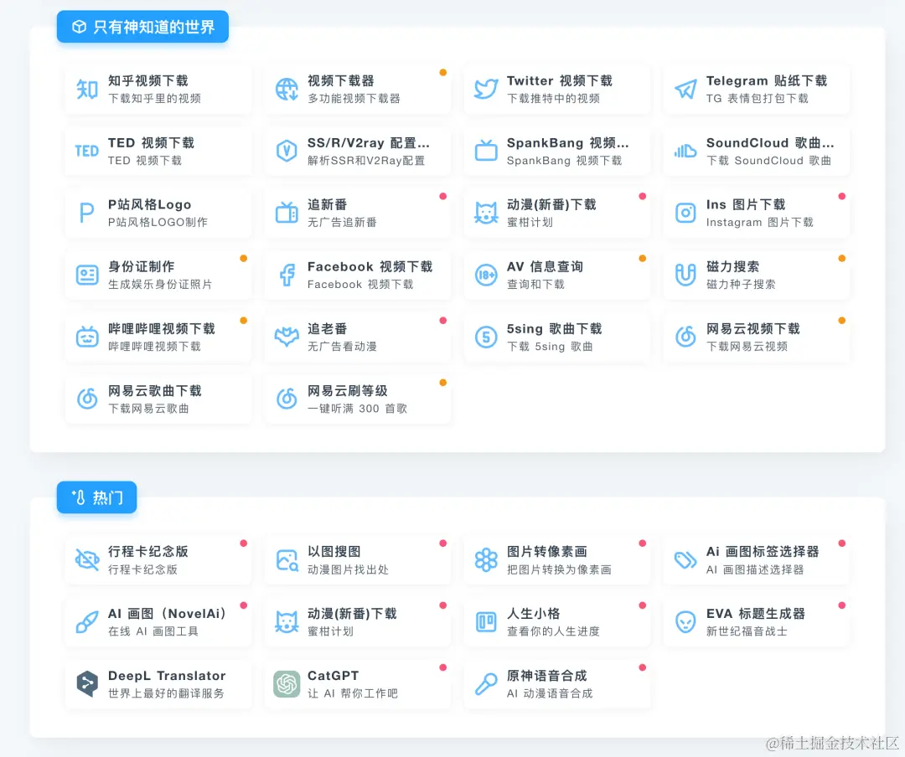Click the Telegram paper plane icon

pyautogui.click(x=685, y=90)
